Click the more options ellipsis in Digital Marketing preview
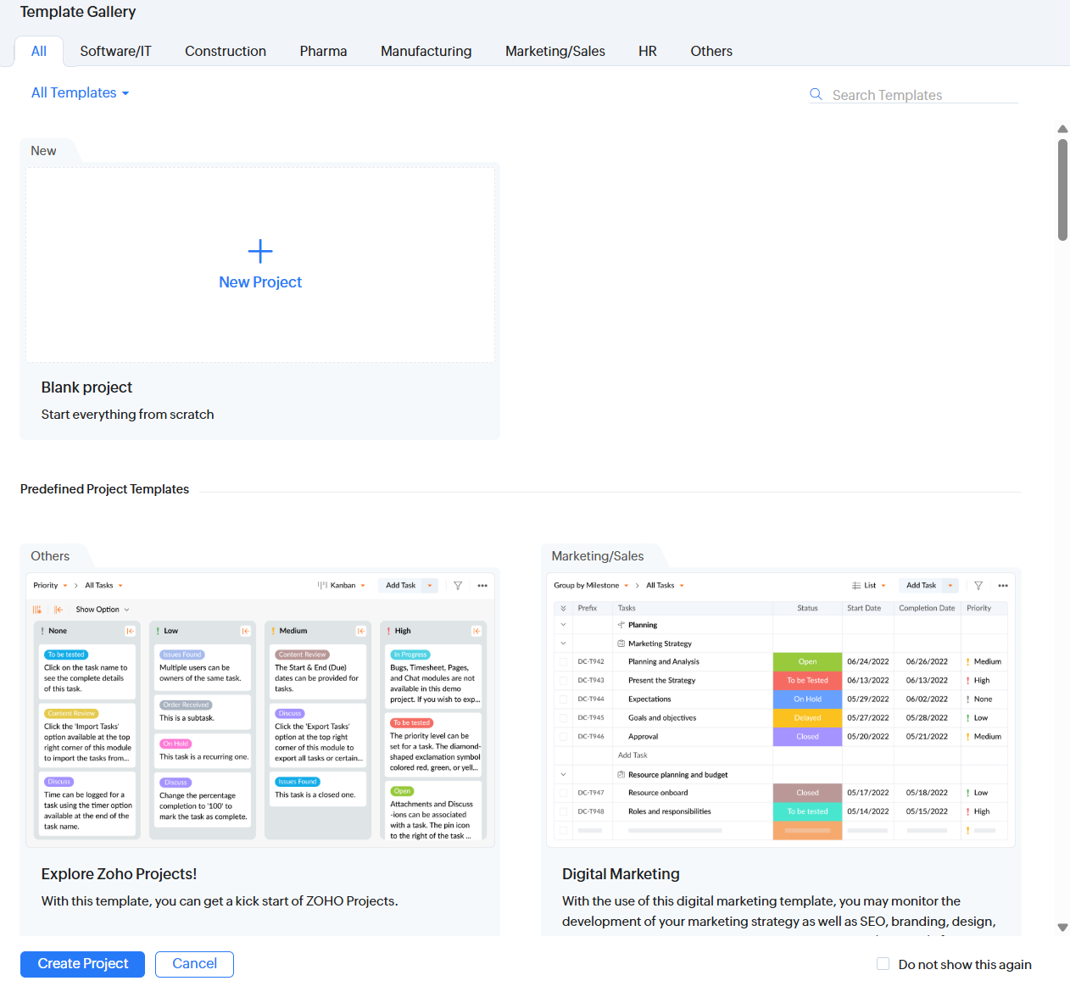The image size is (1070, 992). pos(1003,585)
